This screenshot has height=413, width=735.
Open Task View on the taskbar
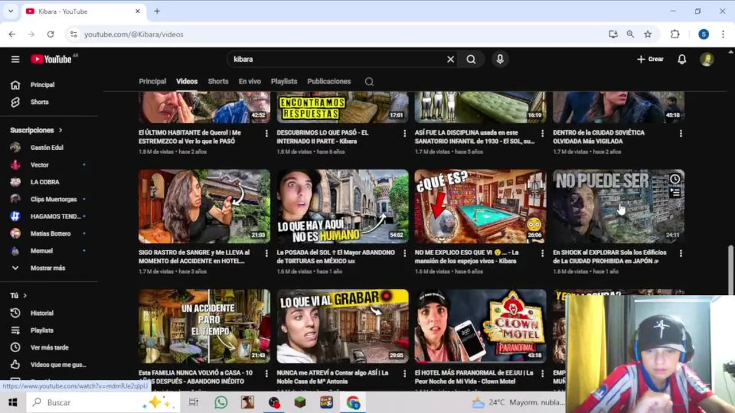[x=194, y=403]
